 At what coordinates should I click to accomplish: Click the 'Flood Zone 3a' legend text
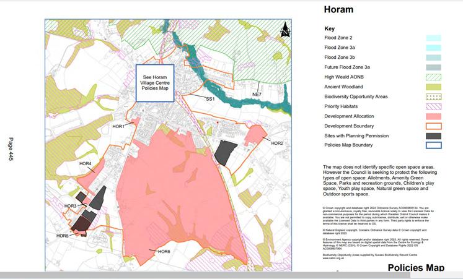tap(340, 48)
